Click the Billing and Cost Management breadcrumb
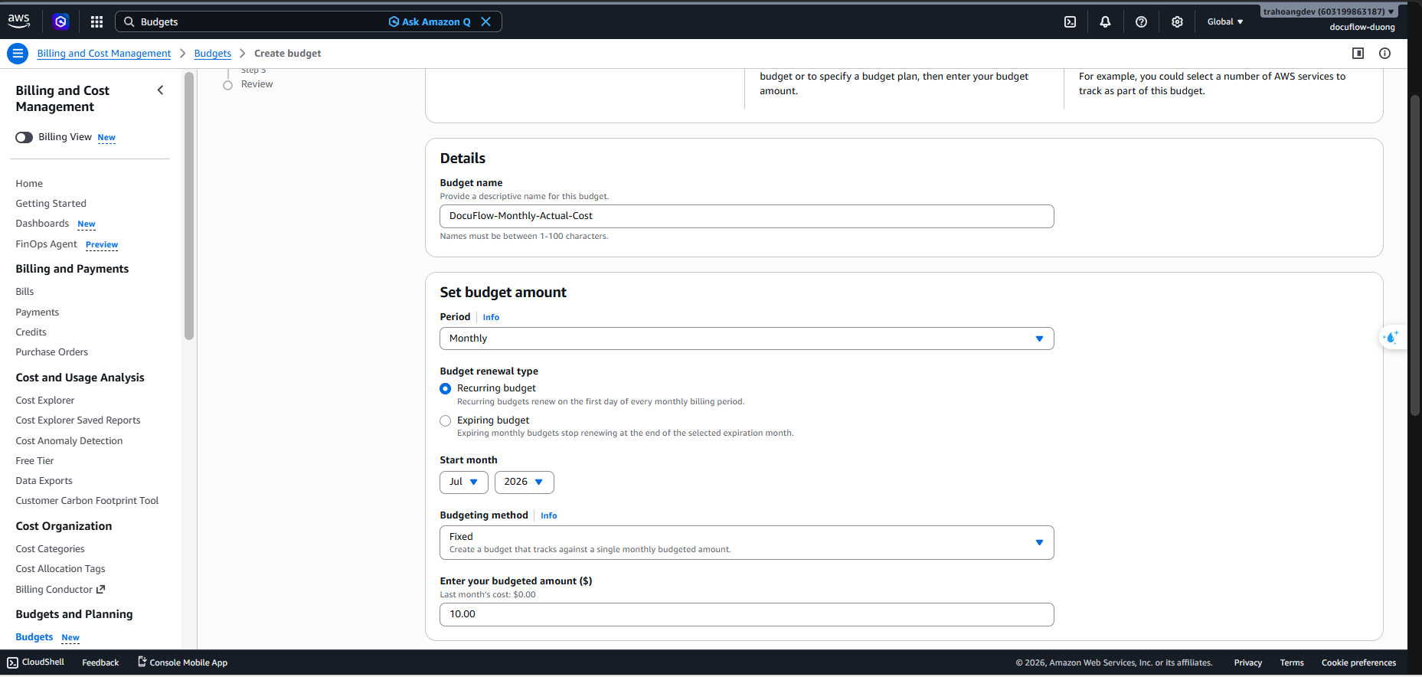This screenshot has width=1422, height=677. point(104,54)
